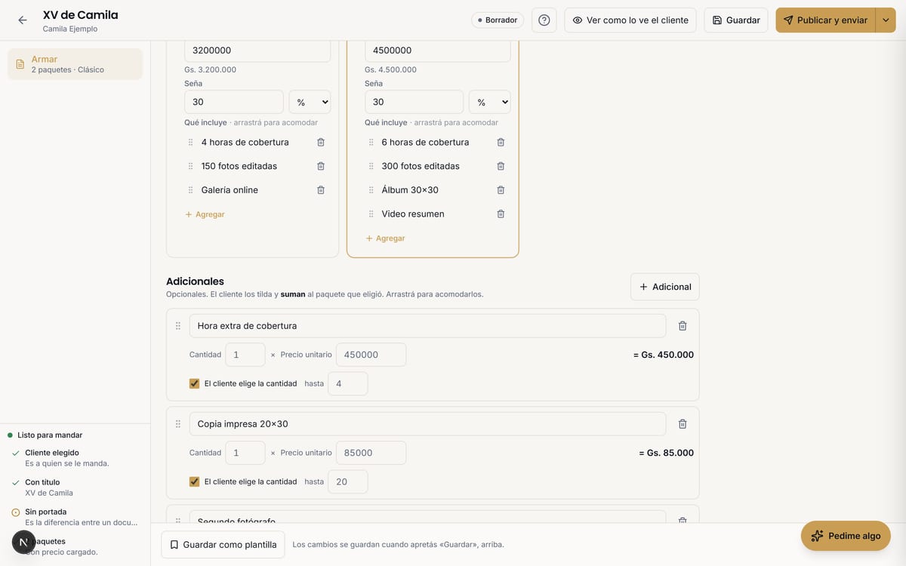The height and width of the screenshot is (566, 906).
Task: Open the Pedime algo assistant
Action: pyautogui.click(x=846, y=536)
